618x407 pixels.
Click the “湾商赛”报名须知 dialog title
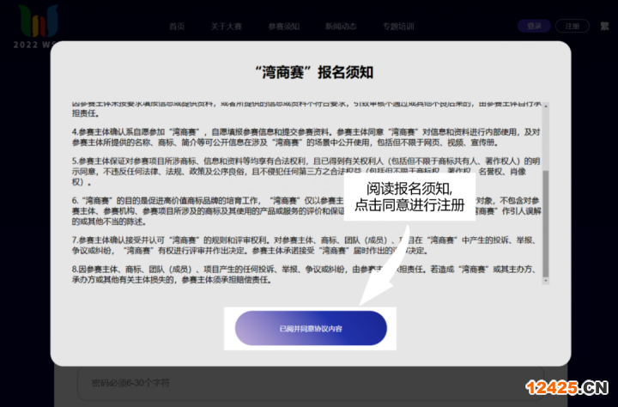[x=310, y=72]
